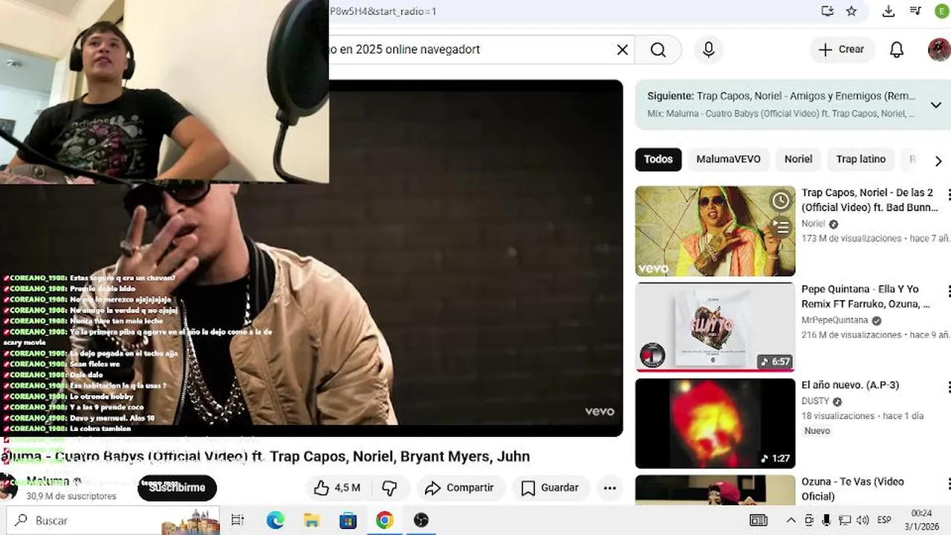Open the Crear button

842,50
